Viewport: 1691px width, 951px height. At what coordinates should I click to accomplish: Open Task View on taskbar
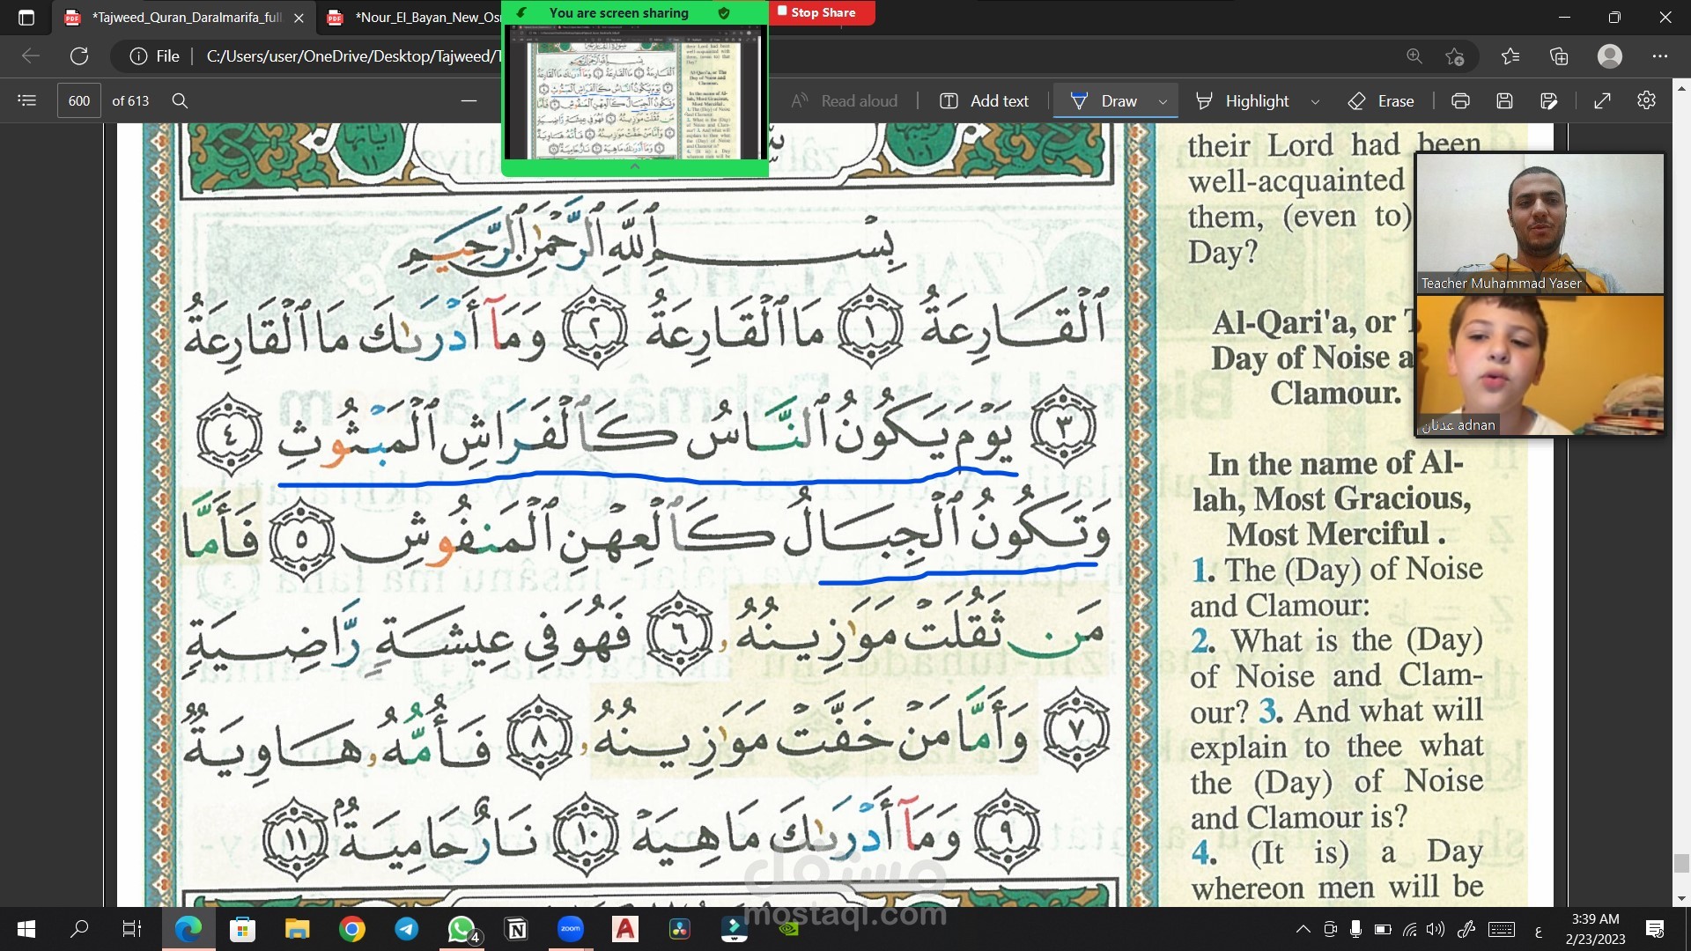131,929
